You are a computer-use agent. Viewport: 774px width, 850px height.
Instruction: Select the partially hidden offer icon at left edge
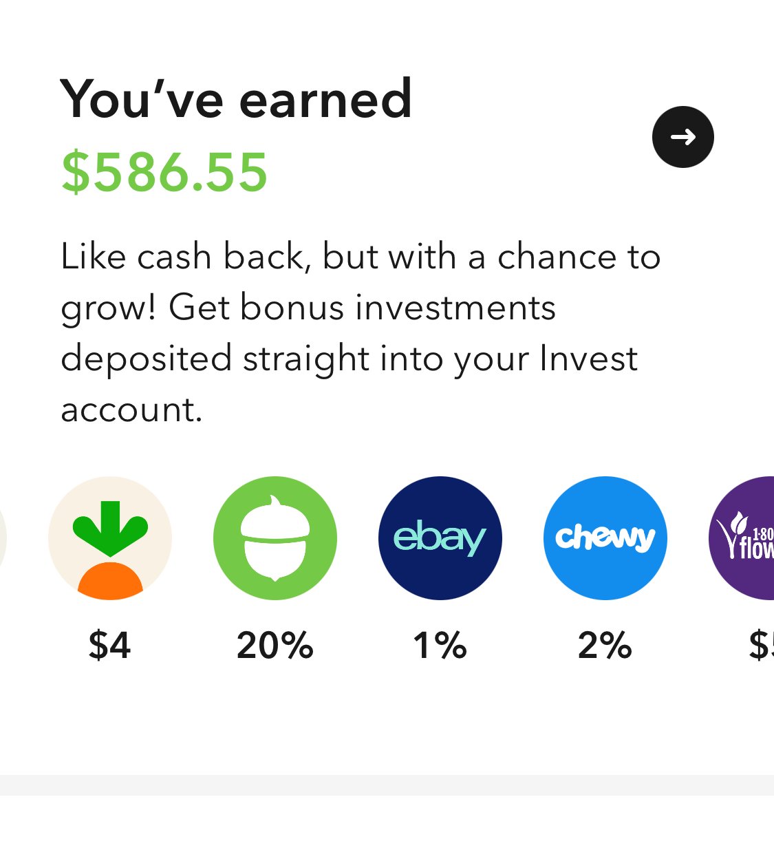(3, 538)
